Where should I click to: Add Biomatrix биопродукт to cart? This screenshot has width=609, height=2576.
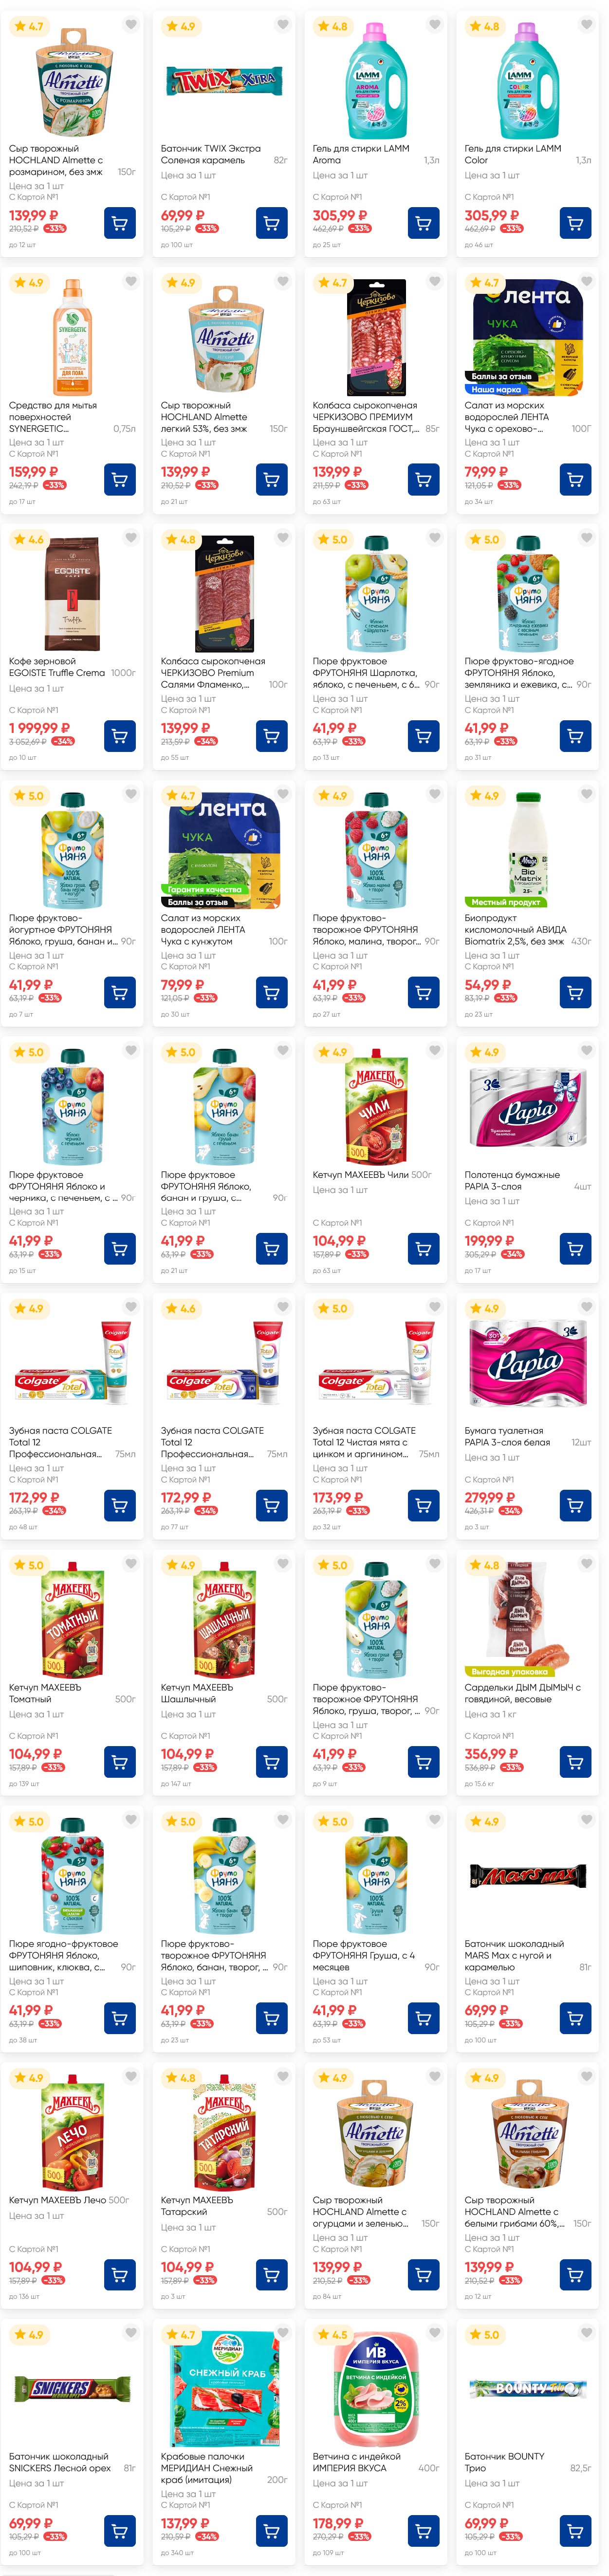[575, 993]
